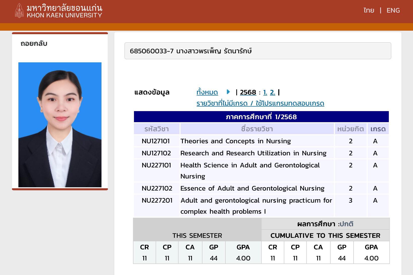Viewport: 413px width, 275px height.
Task: Click grade A for NU127101
Action: click(x=375, y=141)
